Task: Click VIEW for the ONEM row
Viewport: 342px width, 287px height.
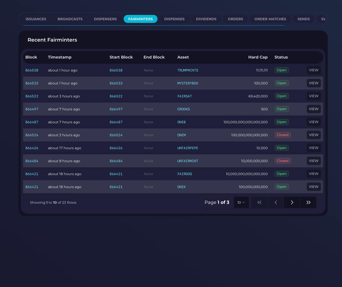Action: tap(314, 135)
